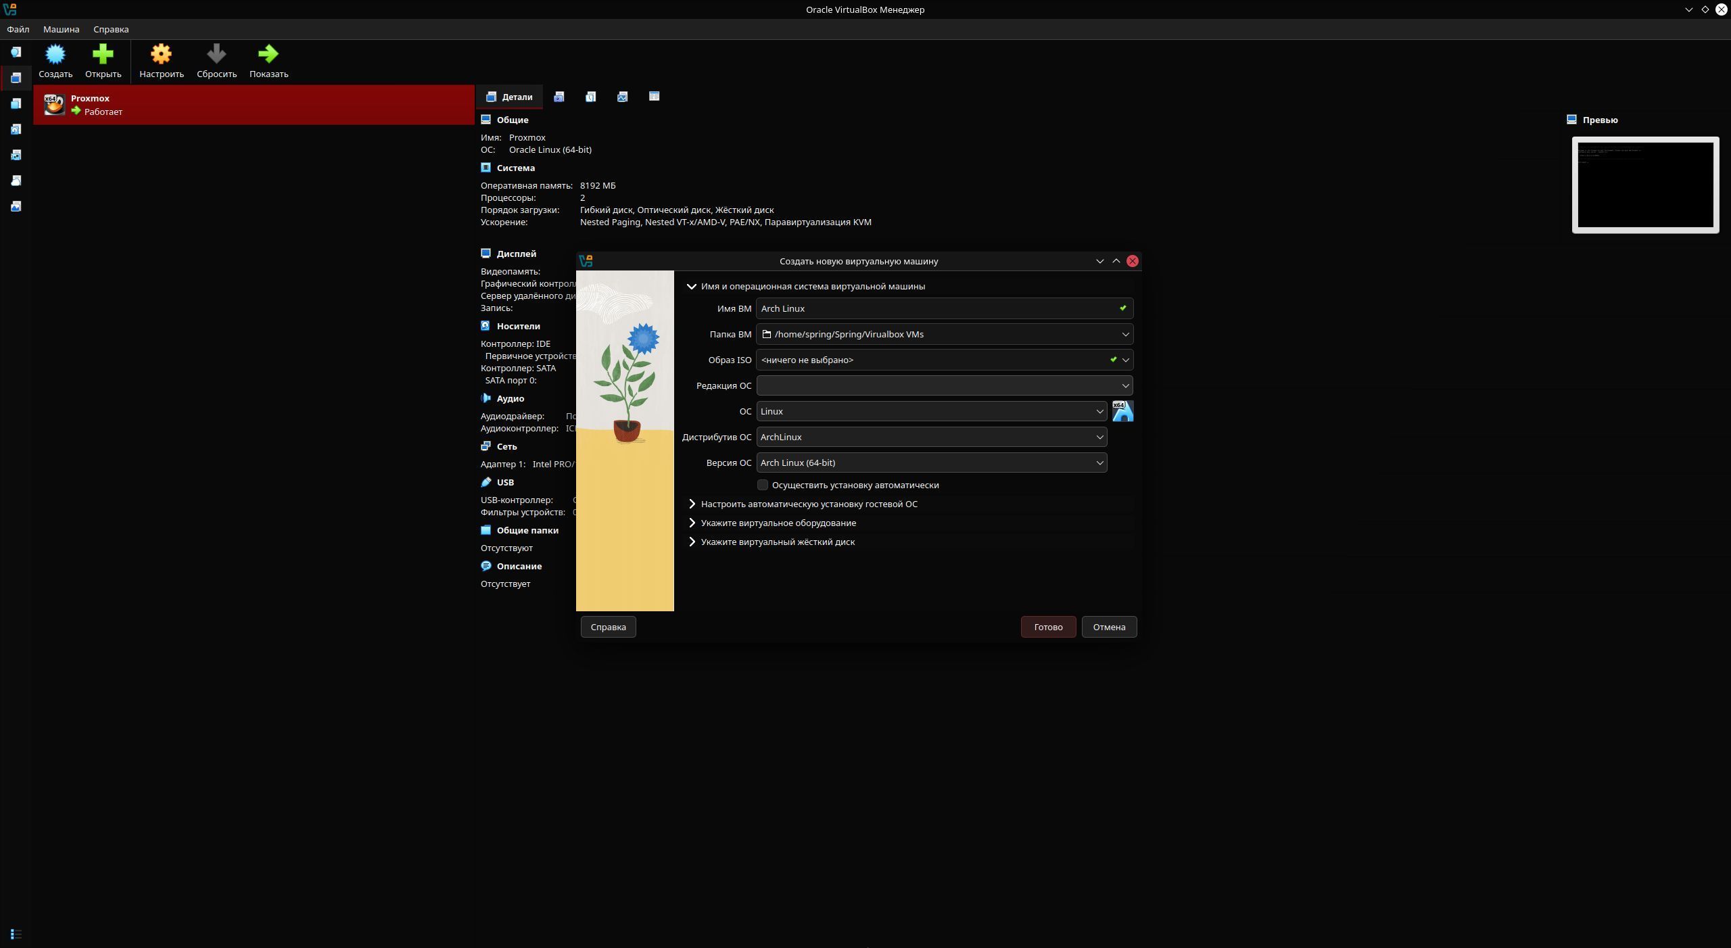Click the Общие папки folder icon
Viewport: 1731px width, 948px height.
[485, 530]
